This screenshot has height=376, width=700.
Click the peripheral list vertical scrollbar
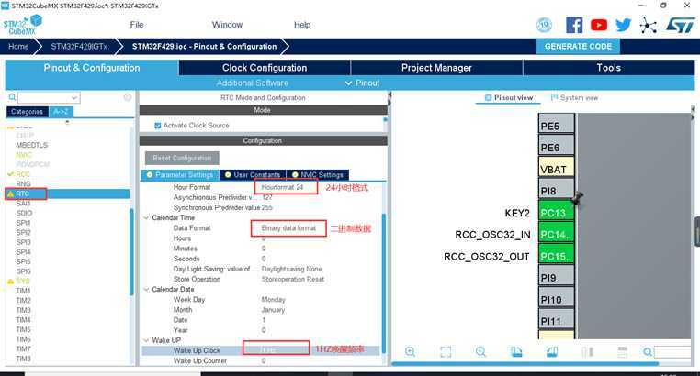click(131, 251)
